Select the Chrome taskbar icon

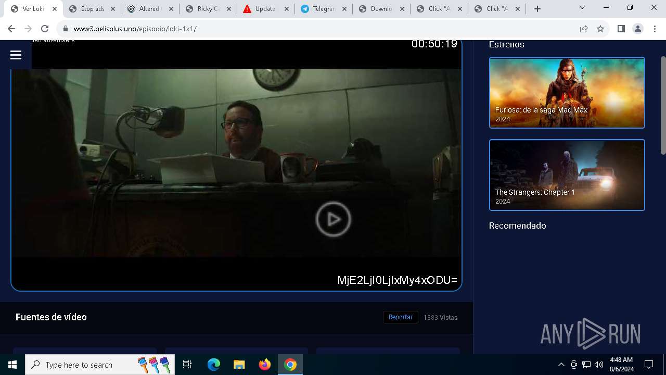tap(290, 365)
